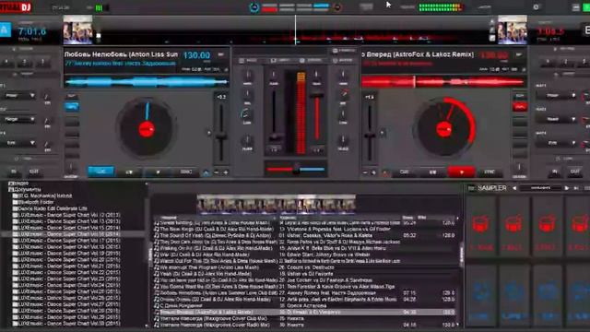Select track 'The Sound Of Yeah' in list
Screen dimensions: 590x332
click(x=305, y=236)
